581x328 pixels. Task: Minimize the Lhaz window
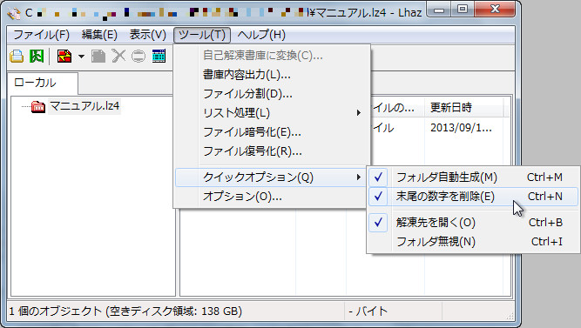point(439,10)
